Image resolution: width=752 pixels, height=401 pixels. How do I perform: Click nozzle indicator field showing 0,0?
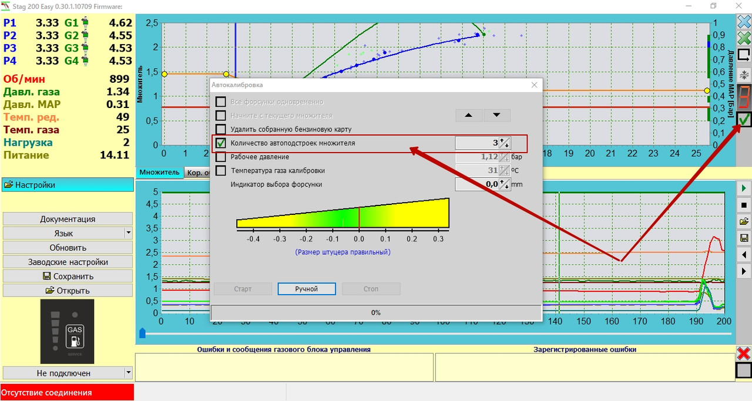[x=478, y=184]
